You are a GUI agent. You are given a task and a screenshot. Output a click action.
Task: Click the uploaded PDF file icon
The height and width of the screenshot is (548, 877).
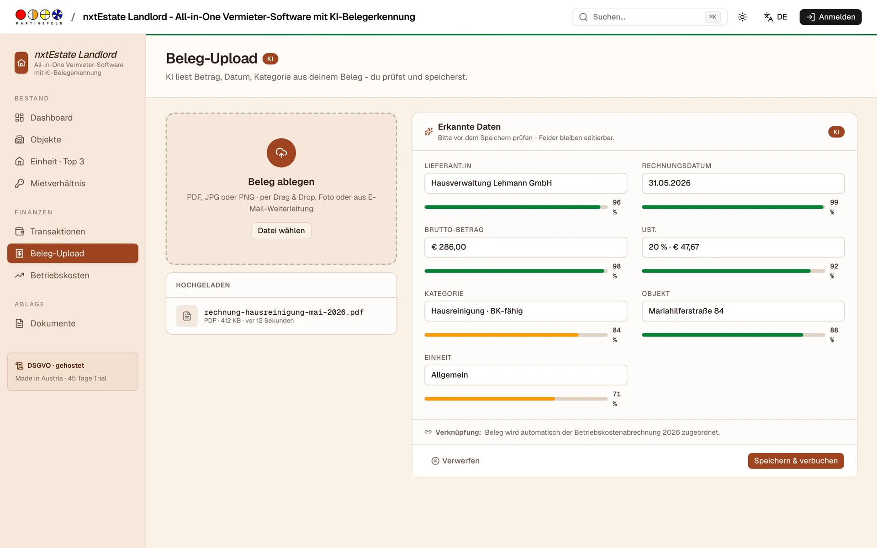[187, 316]
